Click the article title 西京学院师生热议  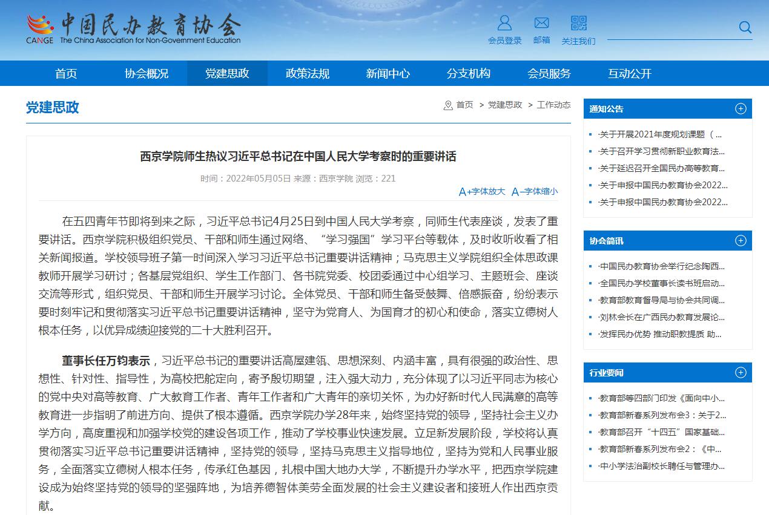299,157
